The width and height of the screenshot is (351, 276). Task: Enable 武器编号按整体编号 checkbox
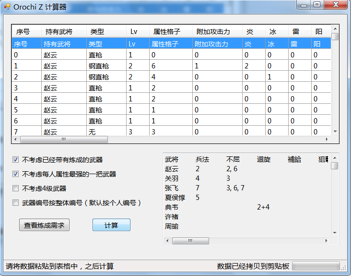[16, 203]
